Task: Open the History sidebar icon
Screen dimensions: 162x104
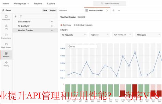Action: point(6,64)
